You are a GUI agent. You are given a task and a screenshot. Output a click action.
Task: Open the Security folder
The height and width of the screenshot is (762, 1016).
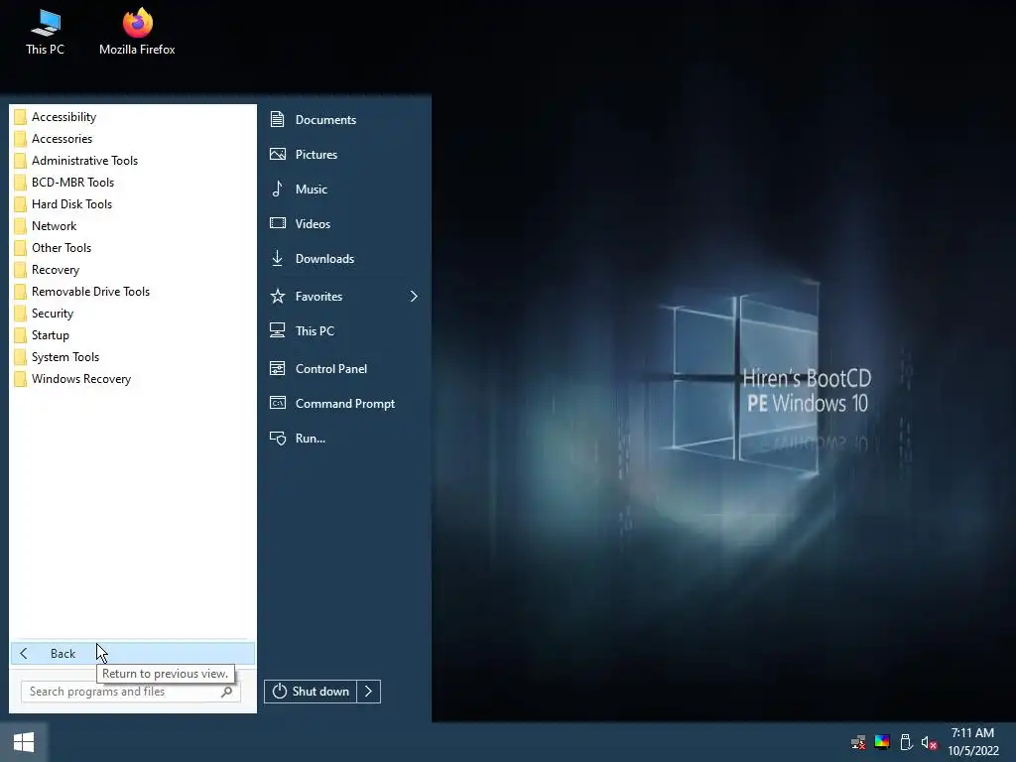[x=132, y=313]
